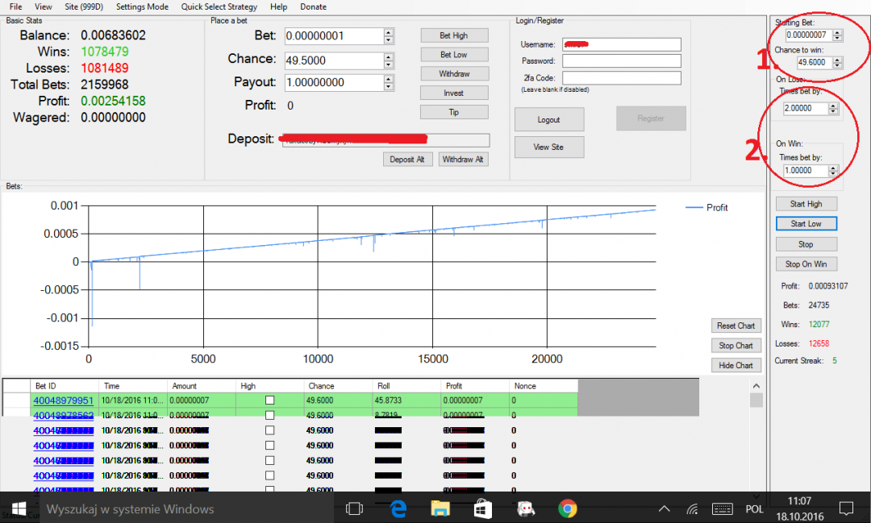Viewport: 871px width, 523px height.
Task: Show hidden system tray icons chevron
Action: point(665,509)
